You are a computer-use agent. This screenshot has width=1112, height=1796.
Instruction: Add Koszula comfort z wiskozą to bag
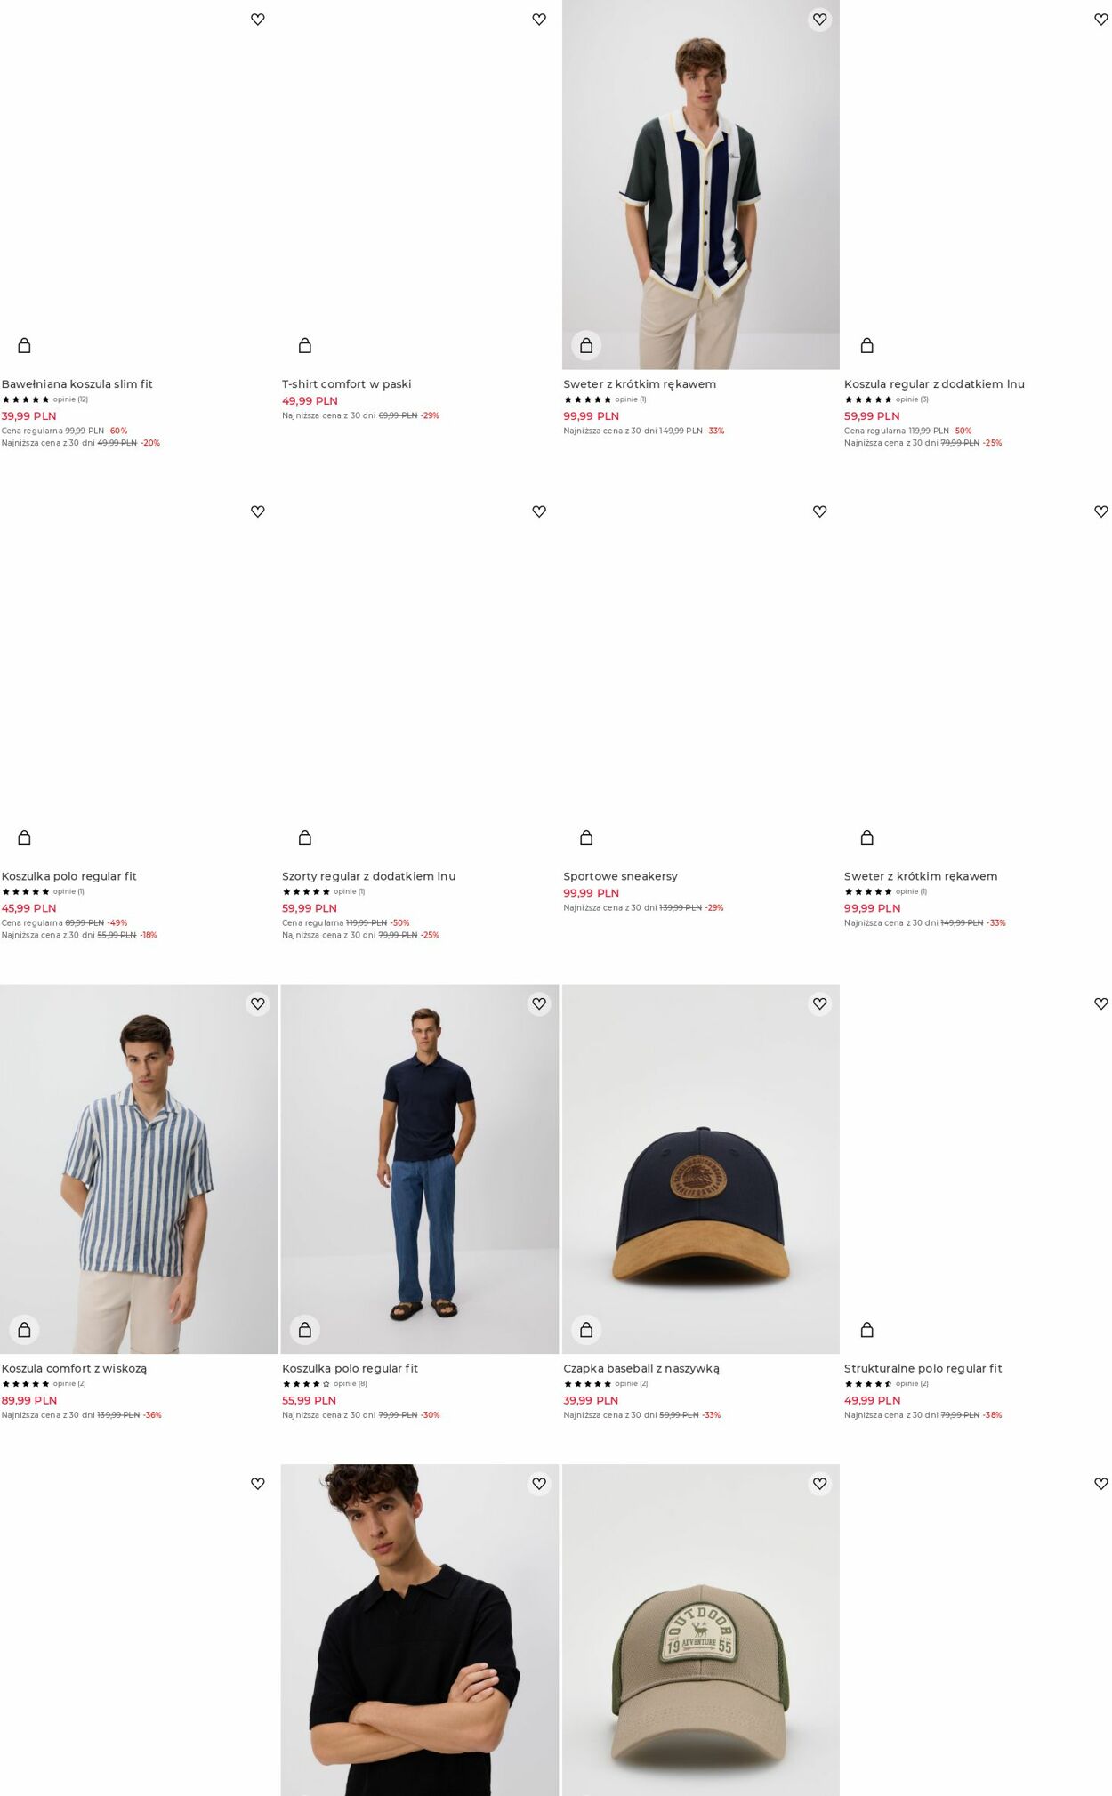[24, 1329]
